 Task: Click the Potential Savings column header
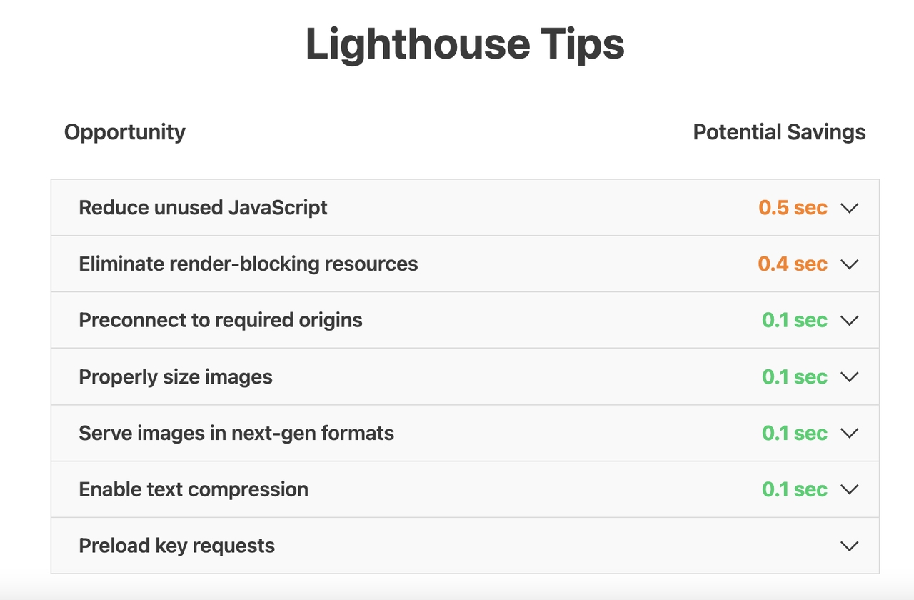coord(779,132)
